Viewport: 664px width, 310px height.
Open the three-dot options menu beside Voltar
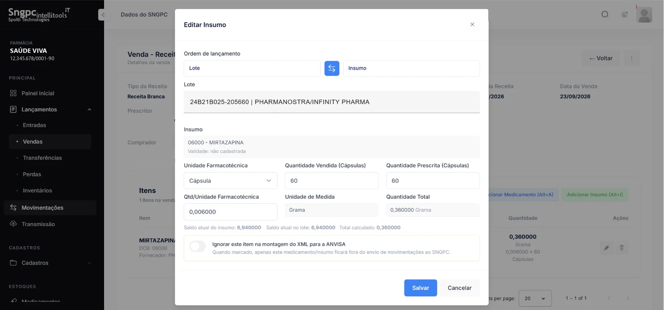point(632,59)
